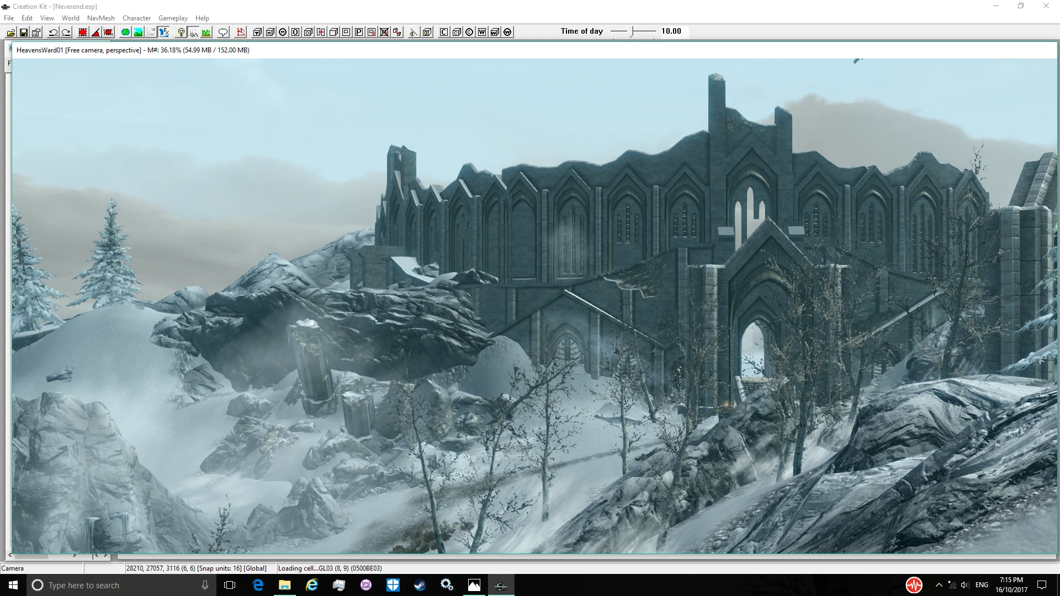Viewport: 1060px width, 596px height.
Task: Click the square icon labeled W
Action: tap(482, 32)
